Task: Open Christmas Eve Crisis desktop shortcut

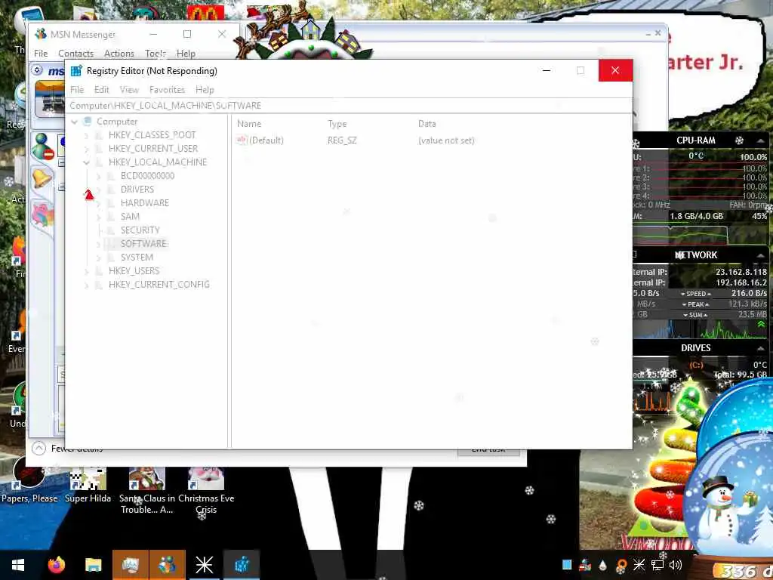Action: pos(206,491)
